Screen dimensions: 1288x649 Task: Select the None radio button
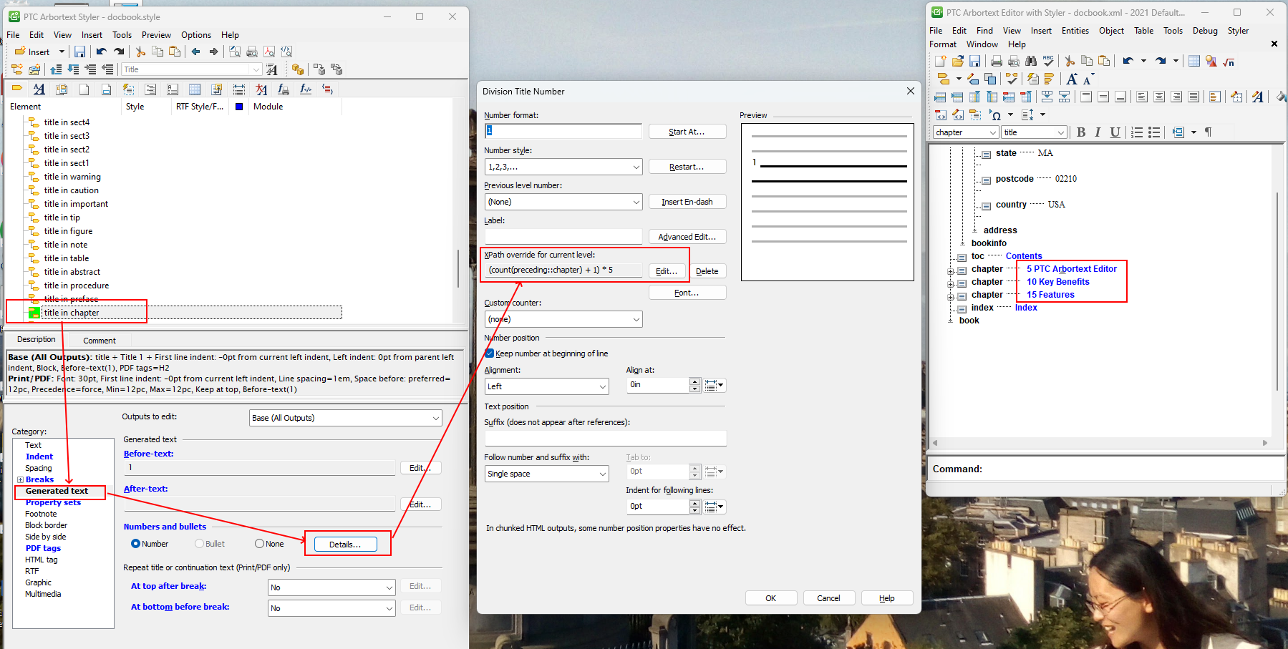pos(259,544)
